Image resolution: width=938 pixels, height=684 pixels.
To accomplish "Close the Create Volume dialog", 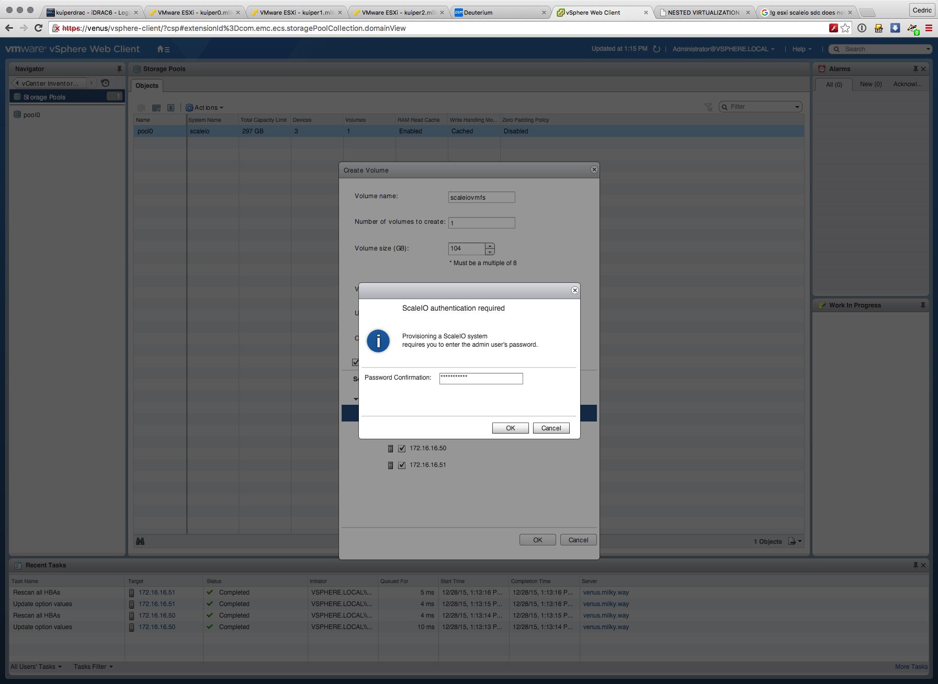I will coord(594,169).
